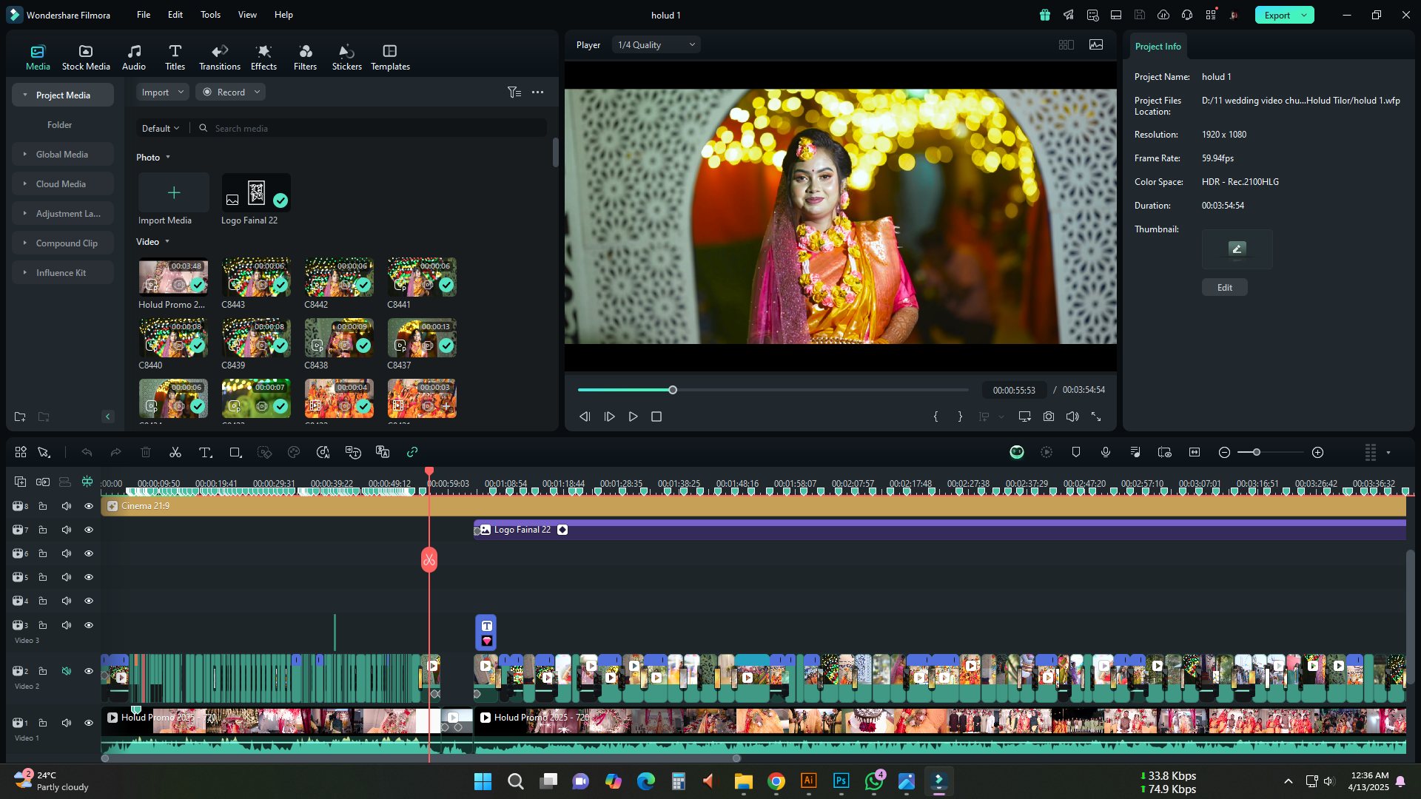This screenshot has width=1421, height=799.
Task: Hide track 8 with its eye icon
Action: click(x=89, y=506)
